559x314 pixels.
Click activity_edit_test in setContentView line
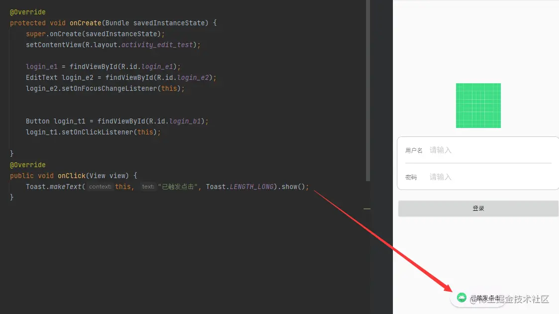[x=157, y=45]
